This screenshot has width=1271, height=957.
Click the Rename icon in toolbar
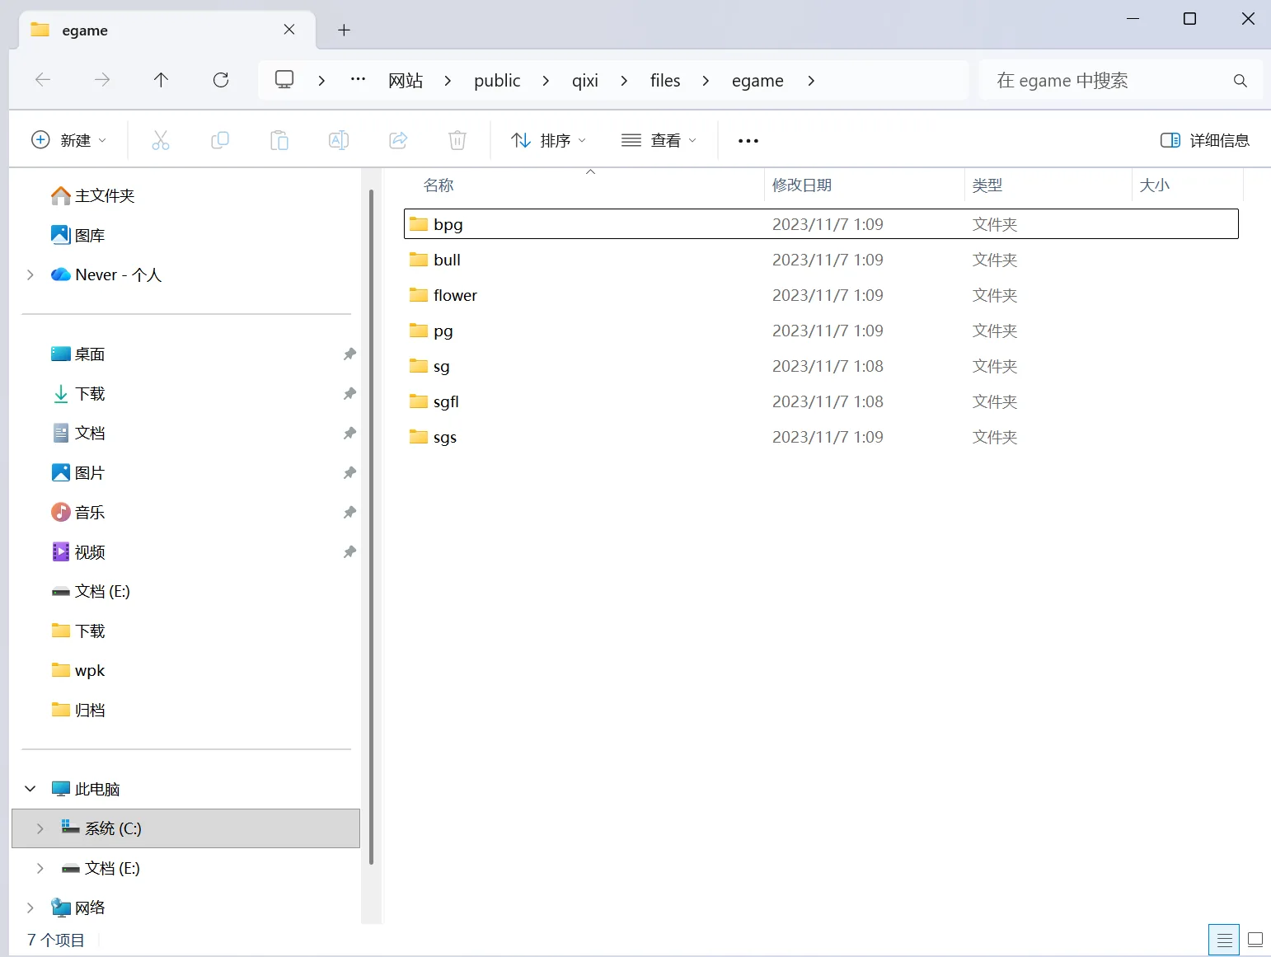click(339, 140)
